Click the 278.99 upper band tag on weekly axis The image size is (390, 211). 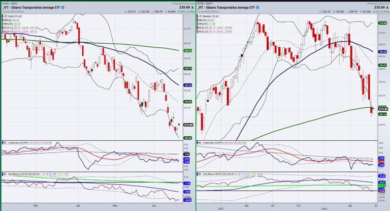(382, 23)
